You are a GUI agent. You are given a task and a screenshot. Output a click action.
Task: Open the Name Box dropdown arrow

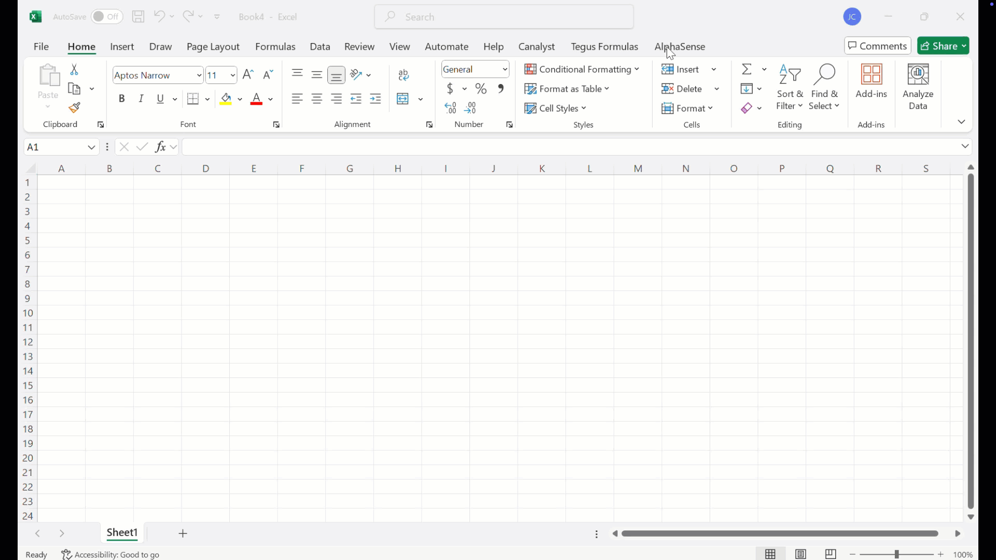(92, 147)
